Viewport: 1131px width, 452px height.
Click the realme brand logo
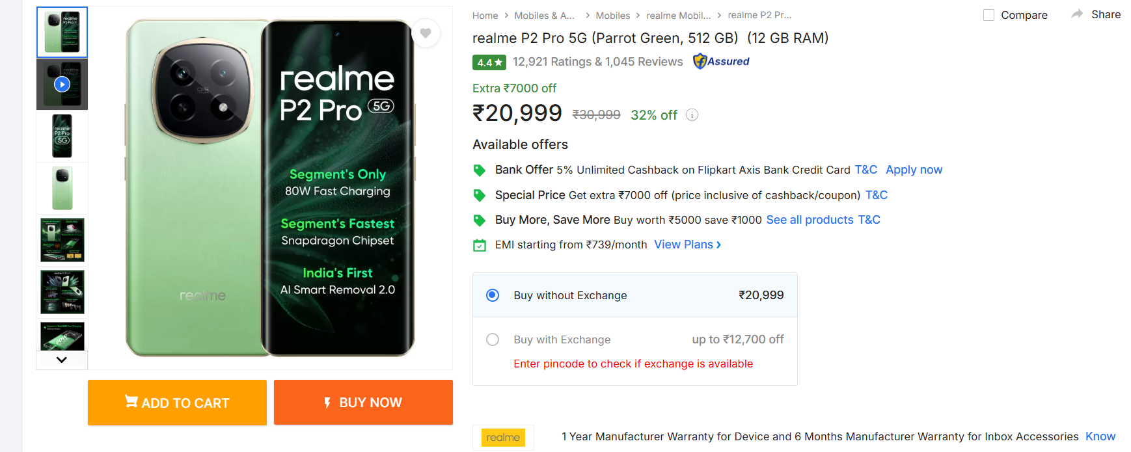coord(503,437)
